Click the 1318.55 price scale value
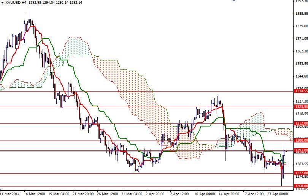 click(x=302, y=114)
